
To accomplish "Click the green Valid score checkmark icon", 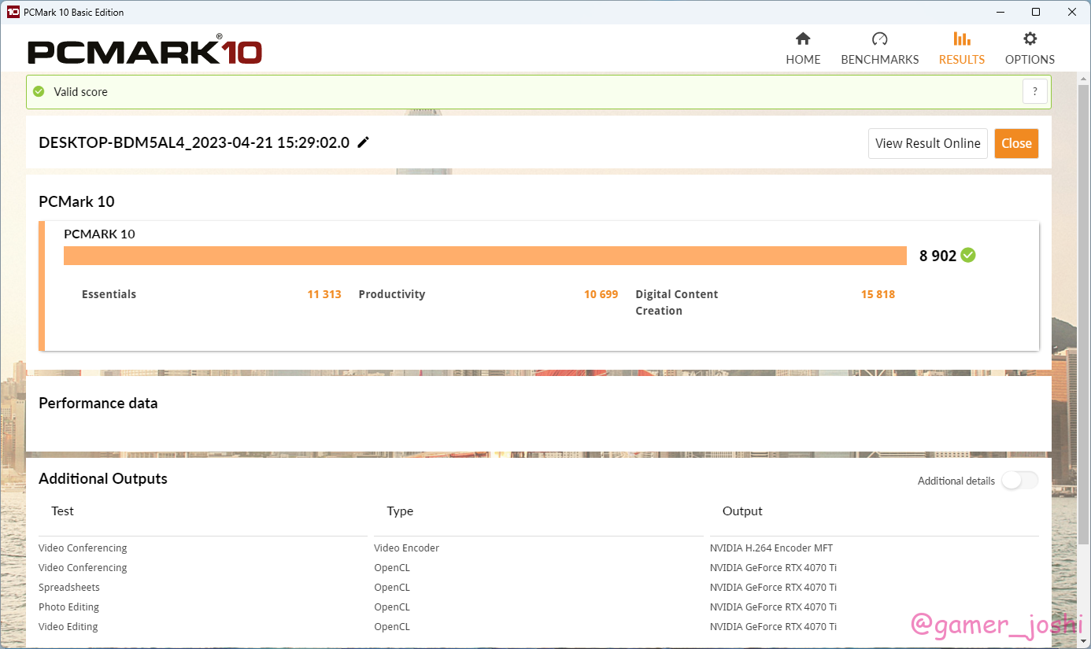I will tap(39, 91).
